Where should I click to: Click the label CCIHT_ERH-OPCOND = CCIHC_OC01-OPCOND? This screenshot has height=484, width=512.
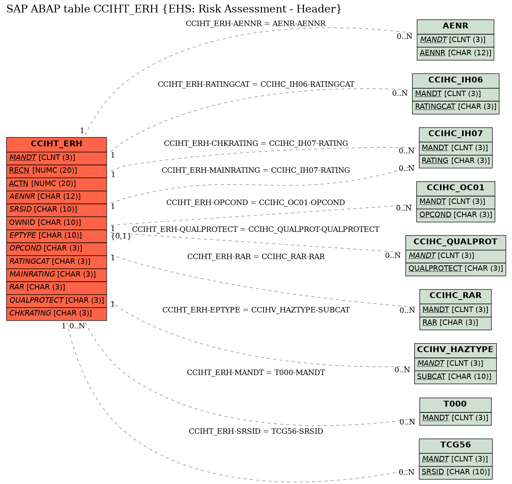point(255,203)
